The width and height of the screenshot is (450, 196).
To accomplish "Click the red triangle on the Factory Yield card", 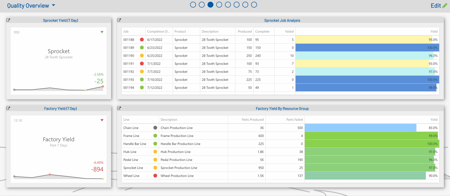I will pos(102,120).
